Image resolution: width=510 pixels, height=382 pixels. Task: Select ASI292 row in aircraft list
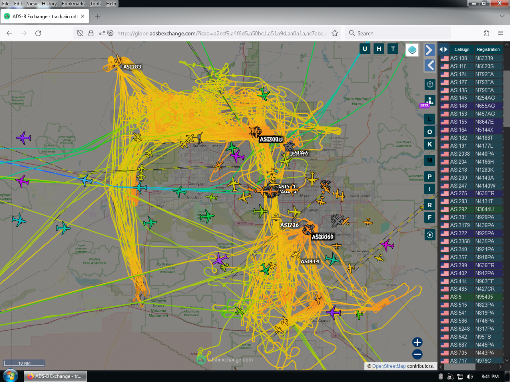pos(471,209)
